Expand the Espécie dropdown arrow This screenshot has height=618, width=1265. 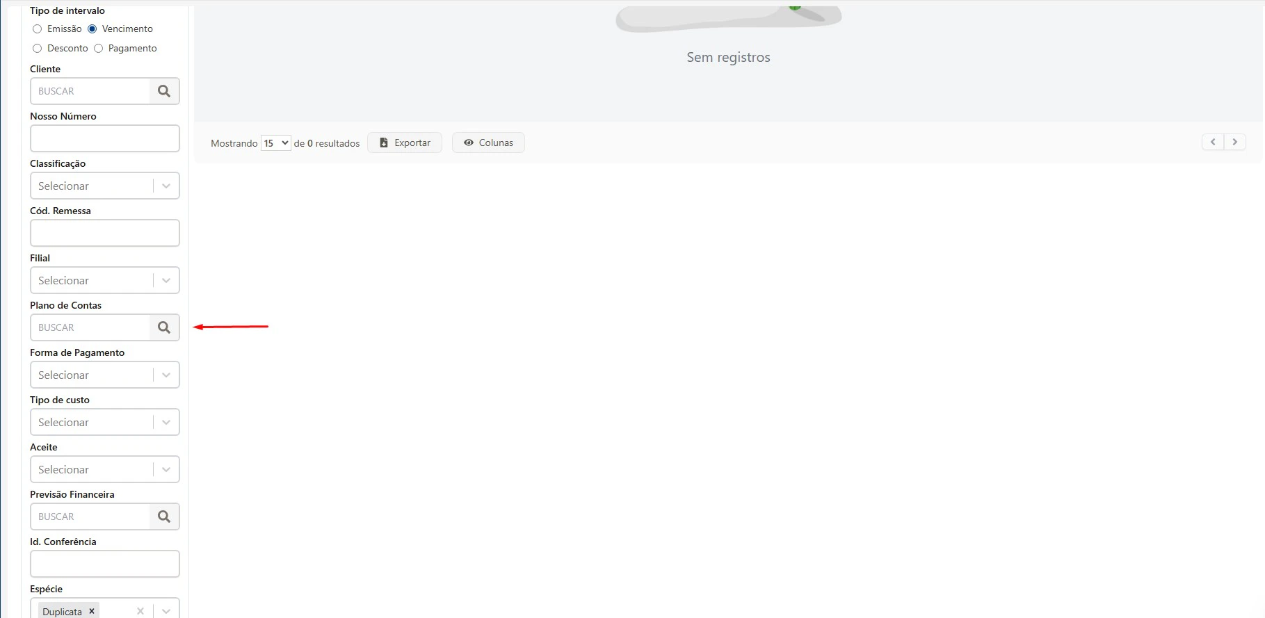pyautogui.click(x=166, y=611)
